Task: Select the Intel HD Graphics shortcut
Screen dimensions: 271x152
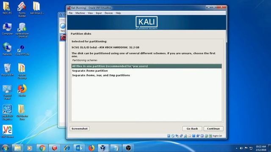Action: click(7, 112)
